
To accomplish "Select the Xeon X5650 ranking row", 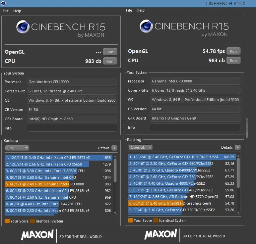I will point(58,164).
